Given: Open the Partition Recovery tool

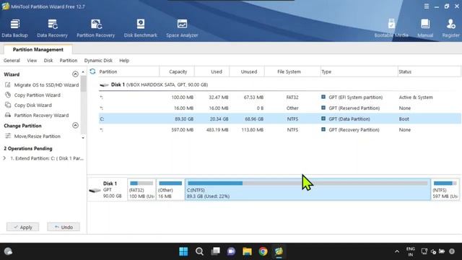Looking at the screenshot, I should (x=95, y=28).
